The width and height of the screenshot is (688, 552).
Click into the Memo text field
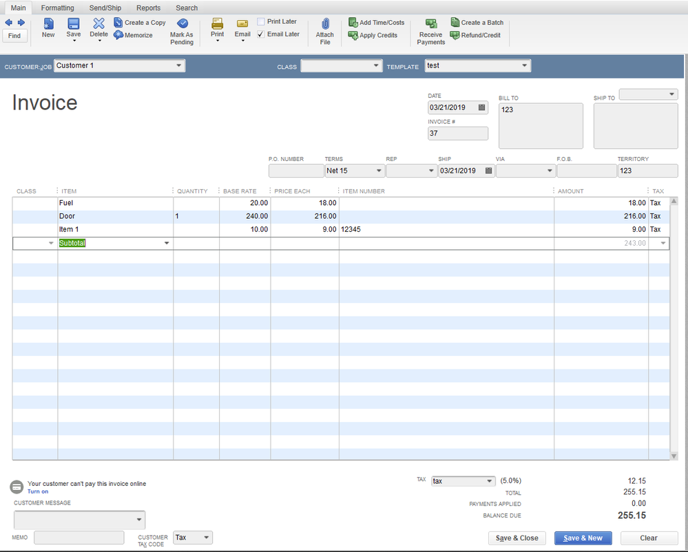[x=79, y=538]
